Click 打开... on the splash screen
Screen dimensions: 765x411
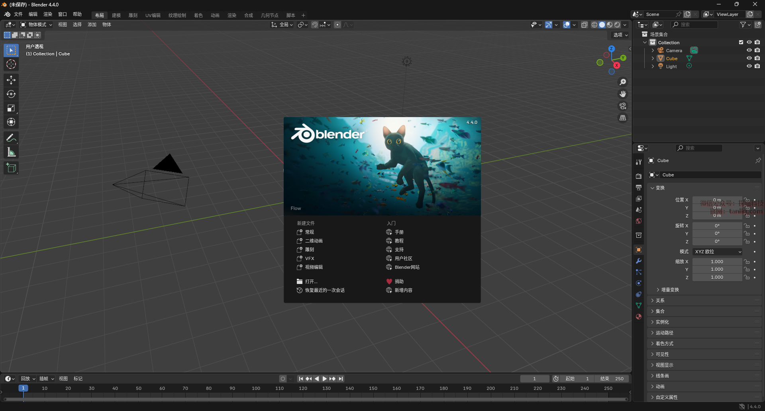[x=311, y=282]
